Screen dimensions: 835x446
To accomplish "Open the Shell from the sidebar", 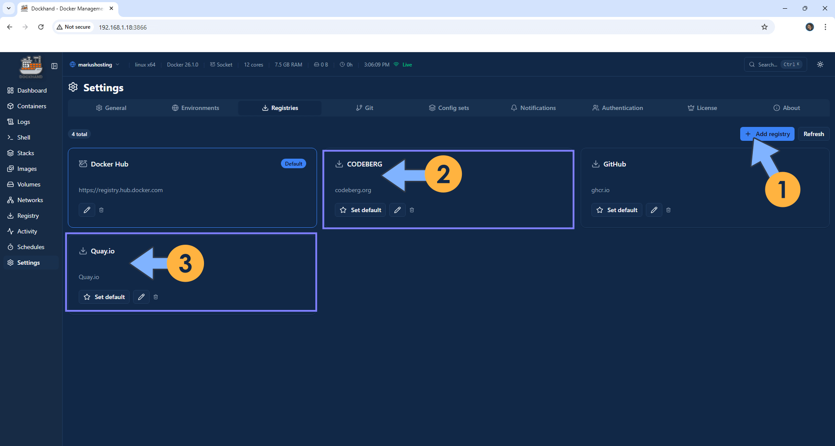I will click(x=23, y=137).
